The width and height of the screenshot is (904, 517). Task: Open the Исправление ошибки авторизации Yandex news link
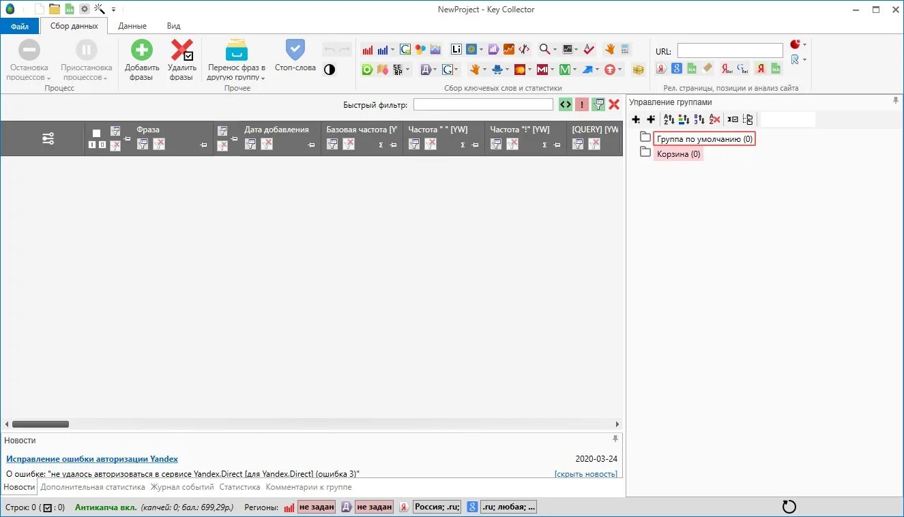[92, 459]
